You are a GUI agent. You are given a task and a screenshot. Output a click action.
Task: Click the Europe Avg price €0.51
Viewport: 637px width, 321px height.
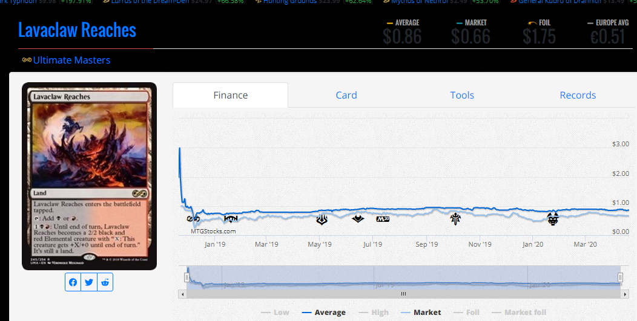point(608,37)
